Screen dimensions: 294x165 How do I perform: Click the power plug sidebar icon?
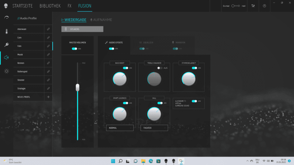tap(6, 45)
